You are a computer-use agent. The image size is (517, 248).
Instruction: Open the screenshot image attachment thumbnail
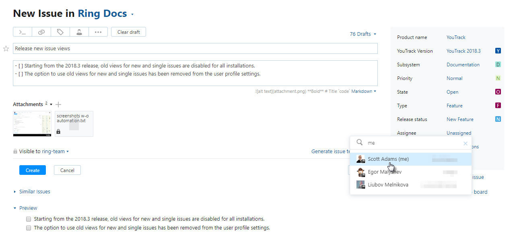32,124
